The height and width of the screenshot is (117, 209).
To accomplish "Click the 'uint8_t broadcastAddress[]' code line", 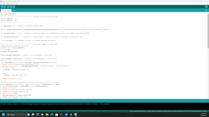I will coord(55,30).
